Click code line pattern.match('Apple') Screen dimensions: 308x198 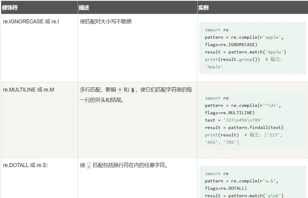click(x=246, y=52)
